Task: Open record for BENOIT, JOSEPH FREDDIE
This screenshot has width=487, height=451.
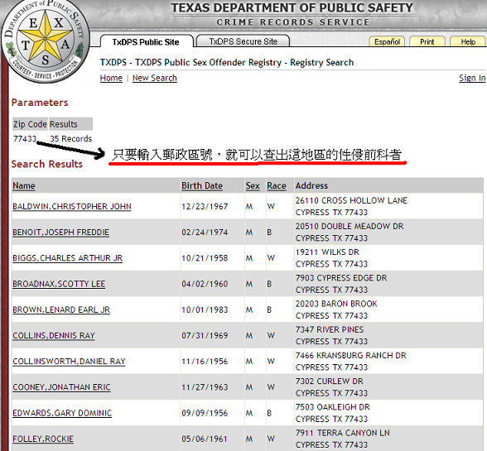Action: tap(61, 233)
